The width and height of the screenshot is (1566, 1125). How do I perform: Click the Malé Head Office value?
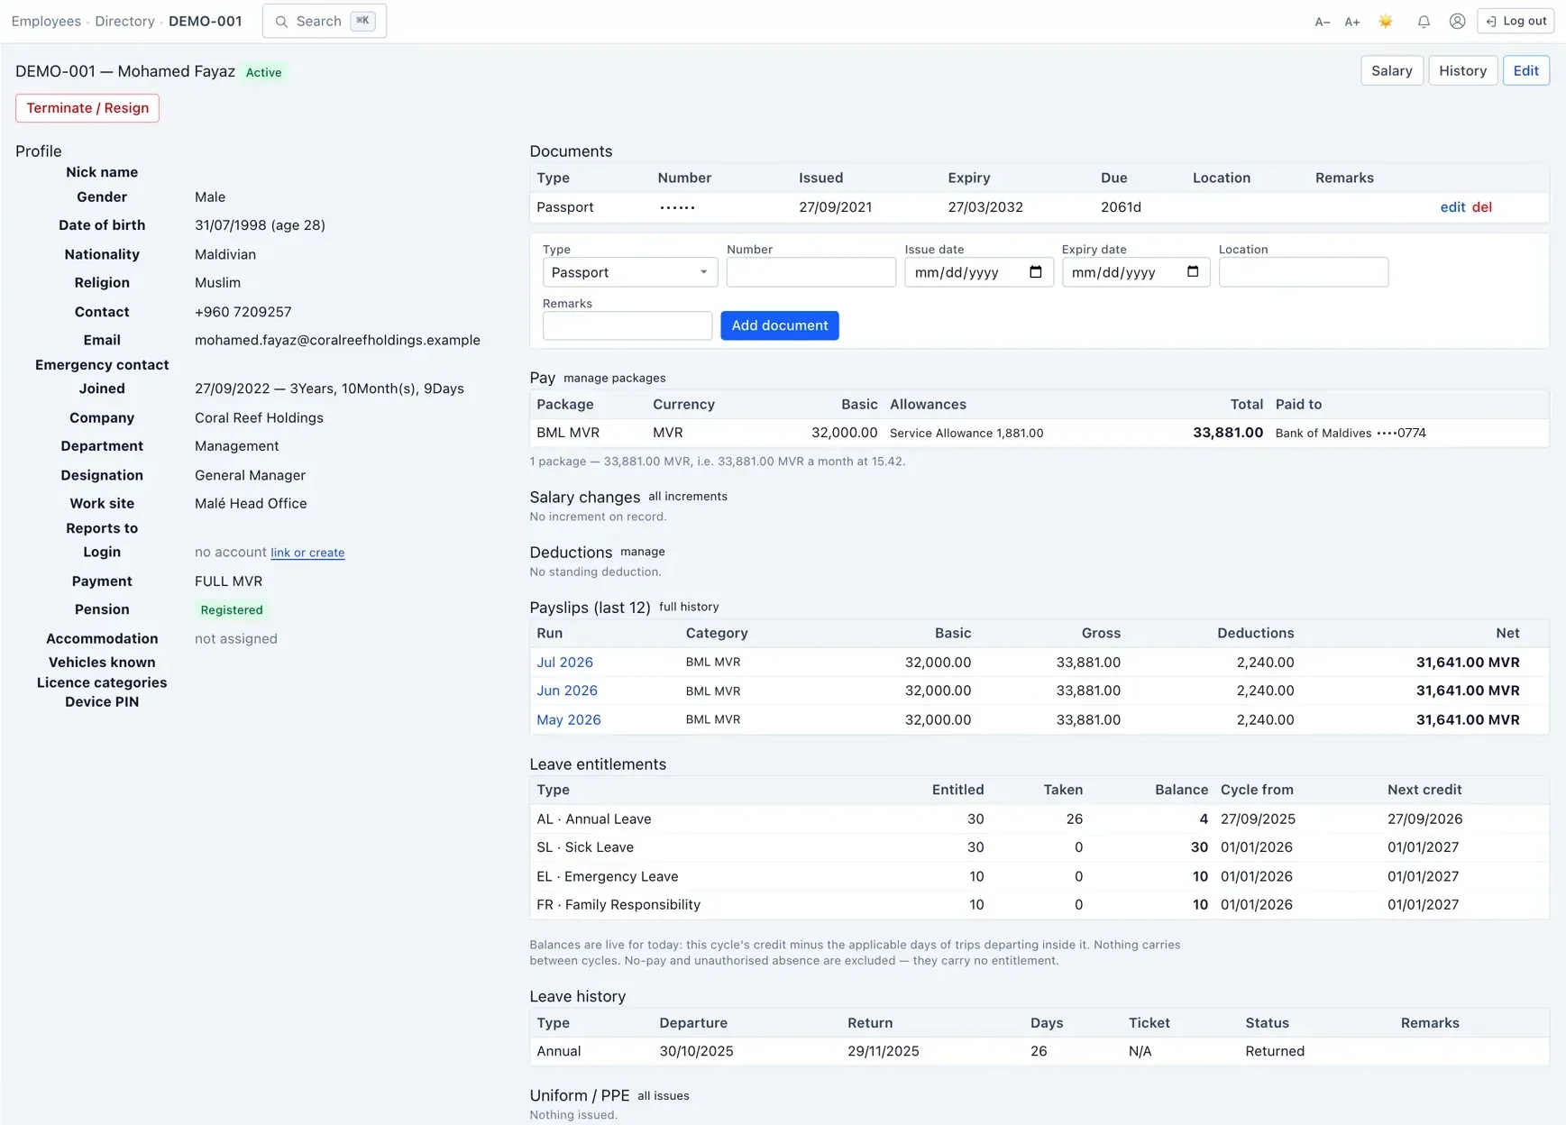pyautogui.click(x=250, y=504)
